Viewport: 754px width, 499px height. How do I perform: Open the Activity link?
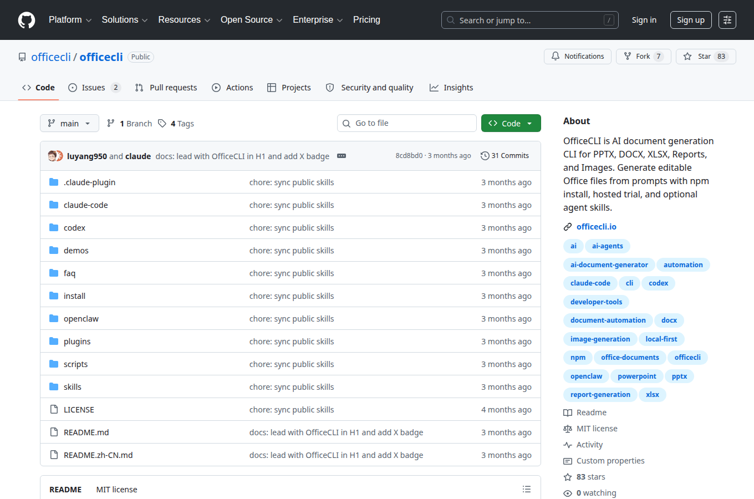583,445
